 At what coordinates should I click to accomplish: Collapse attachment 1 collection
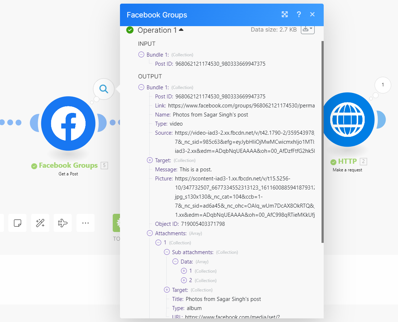coord(158,242)
